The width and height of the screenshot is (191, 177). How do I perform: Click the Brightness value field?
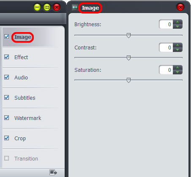click(166, 24)
